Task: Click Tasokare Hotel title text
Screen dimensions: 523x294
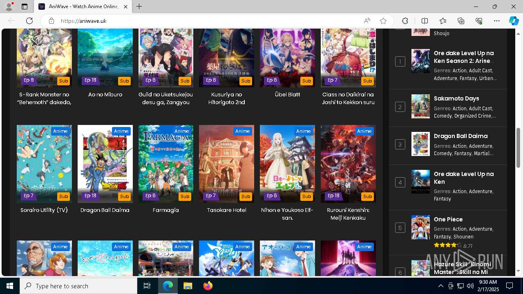Action: 226,210
